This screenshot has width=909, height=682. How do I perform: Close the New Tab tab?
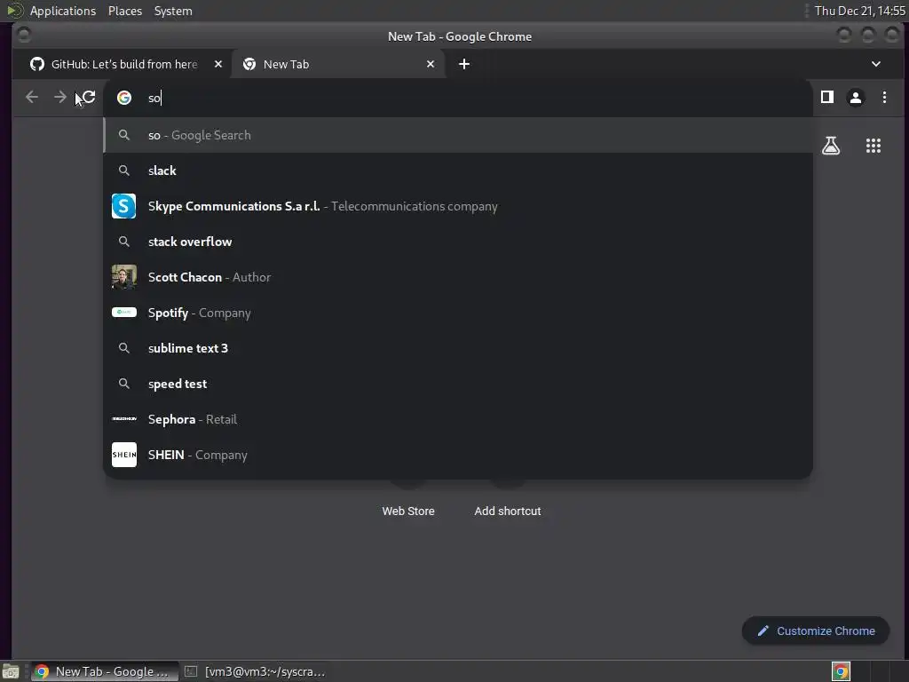(x=431, y=64)
